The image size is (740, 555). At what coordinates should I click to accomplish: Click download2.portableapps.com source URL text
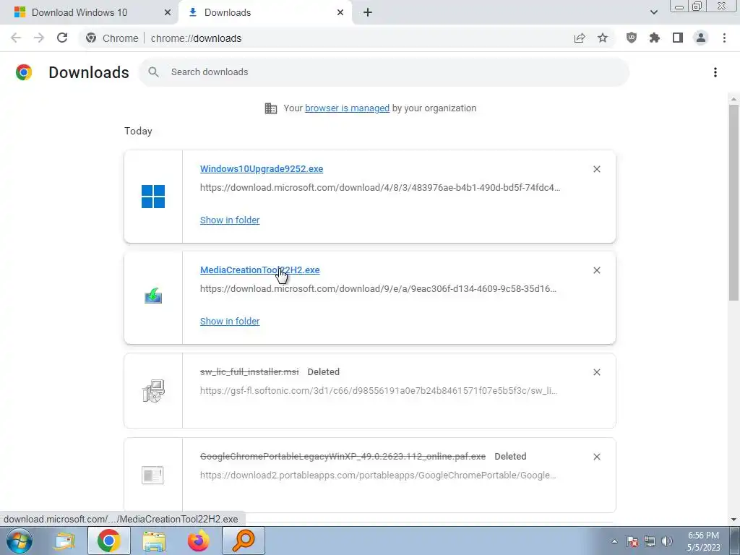pos(377,476)
